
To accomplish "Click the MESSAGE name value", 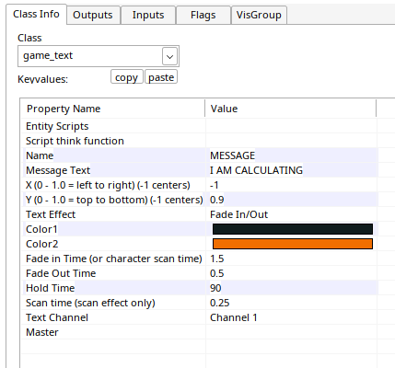I will [x=232, y=155].
